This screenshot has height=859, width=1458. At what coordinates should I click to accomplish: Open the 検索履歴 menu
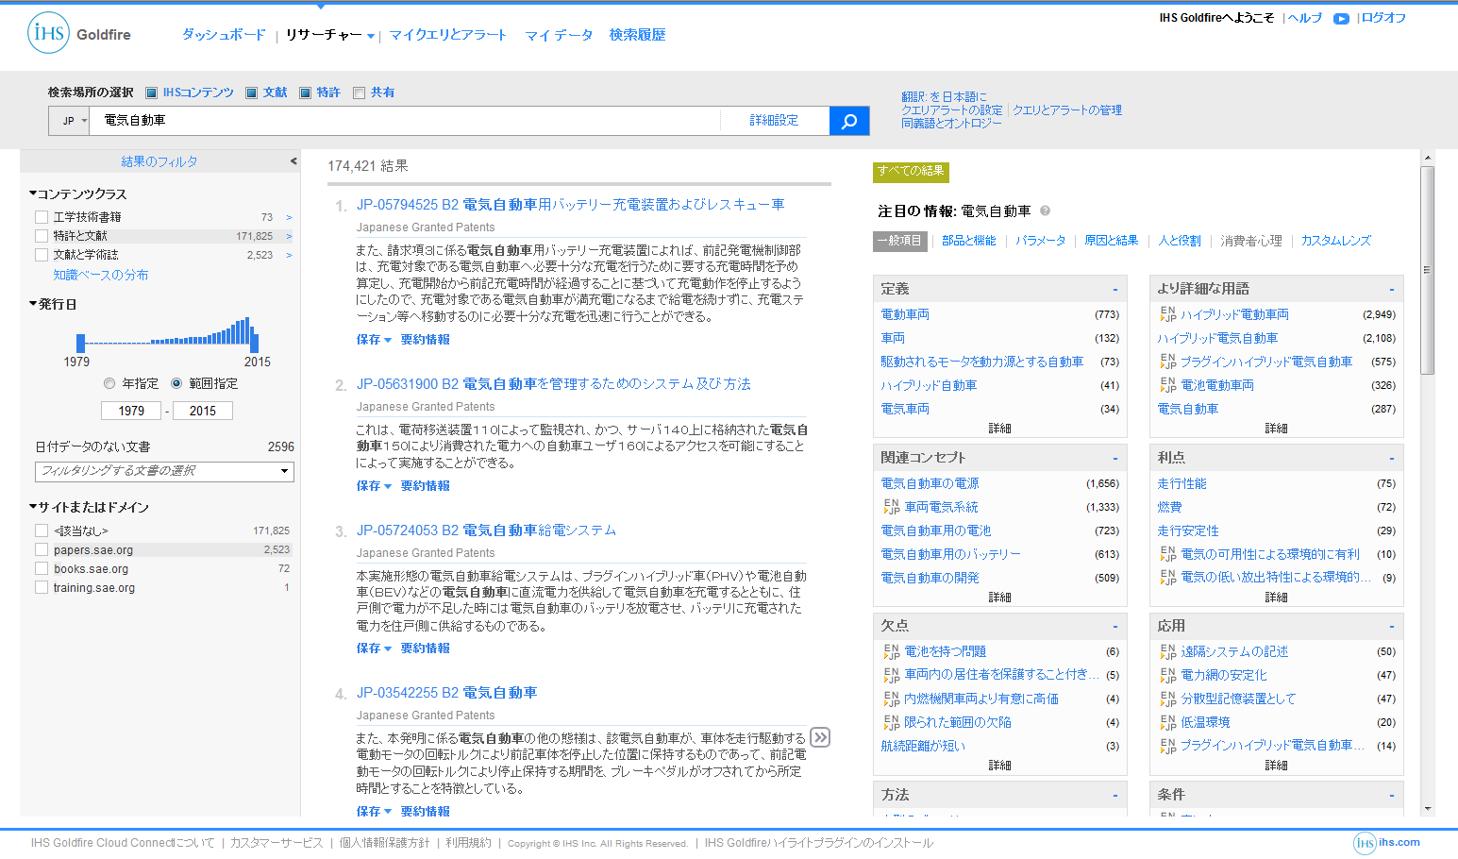tap(637, 35)
